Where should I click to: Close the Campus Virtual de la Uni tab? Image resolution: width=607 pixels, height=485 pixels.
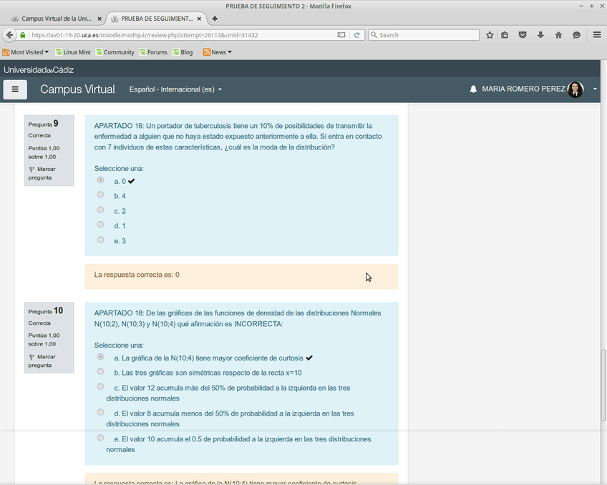point(99,19)
